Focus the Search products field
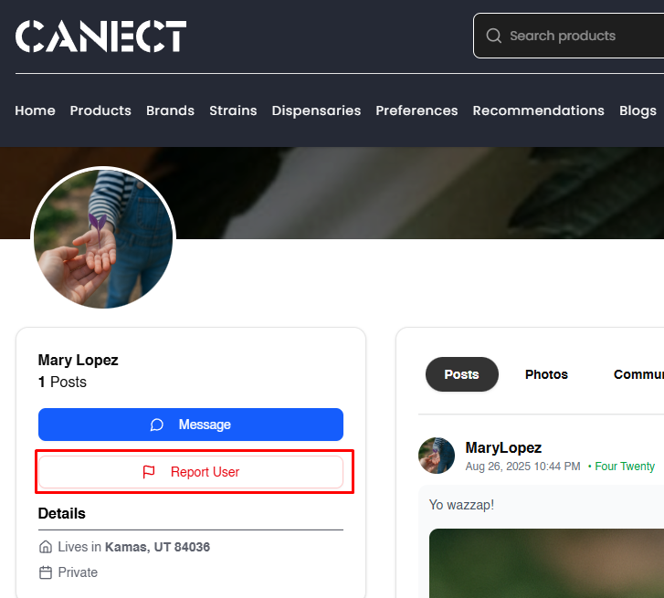Viewport: 664px width, 598px height. click(x=568, y=36)
